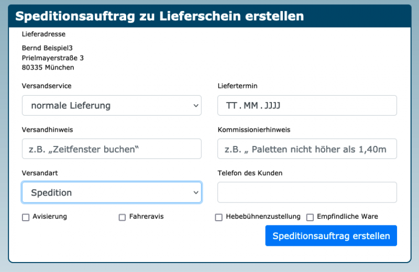Toggle the Empfindliche Ware checkbox
419x272 pixels.
click(x=310, y=218)
